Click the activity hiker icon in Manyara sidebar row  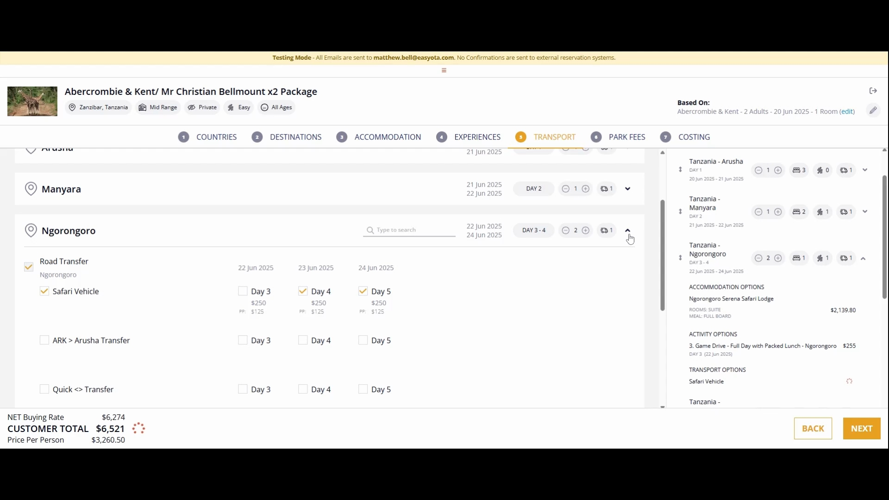(x=820, y=212)
